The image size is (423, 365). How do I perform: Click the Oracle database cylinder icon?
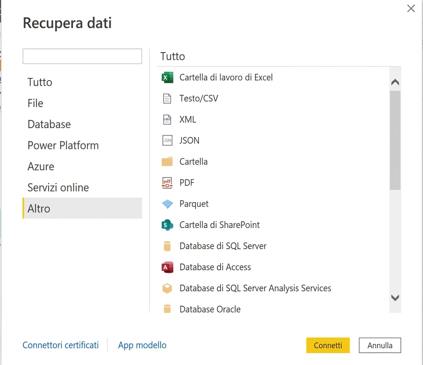coord(167,309)
